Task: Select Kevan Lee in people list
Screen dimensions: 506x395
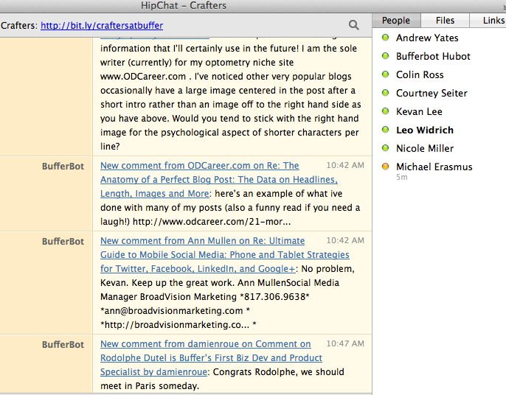Action: 419,111
